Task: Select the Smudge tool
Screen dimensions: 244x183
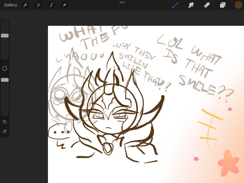Action: 191,5
